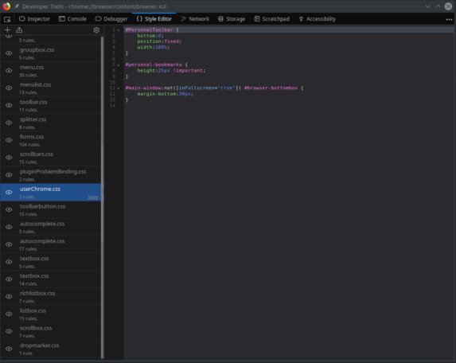The image size is (456, 363).
Task: Open the Debugger tab
Action: point(111,19)
